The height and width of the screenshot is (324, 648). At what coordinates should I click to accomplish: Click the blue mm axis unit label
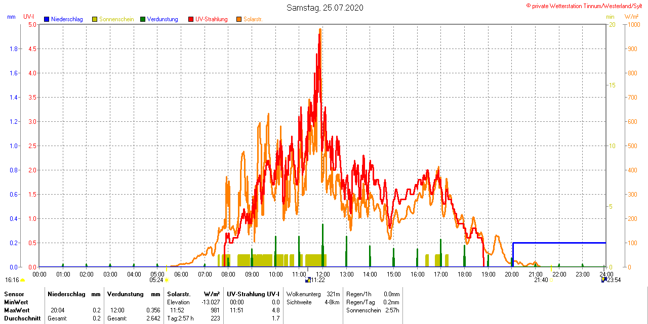pyautogui.click(x=11, y=17)
